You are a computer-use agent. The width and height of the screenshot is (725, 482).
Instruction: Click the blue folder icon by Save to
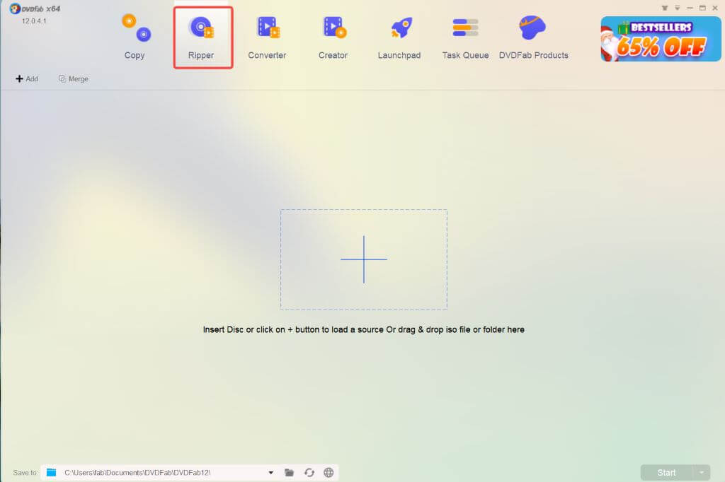51,472
